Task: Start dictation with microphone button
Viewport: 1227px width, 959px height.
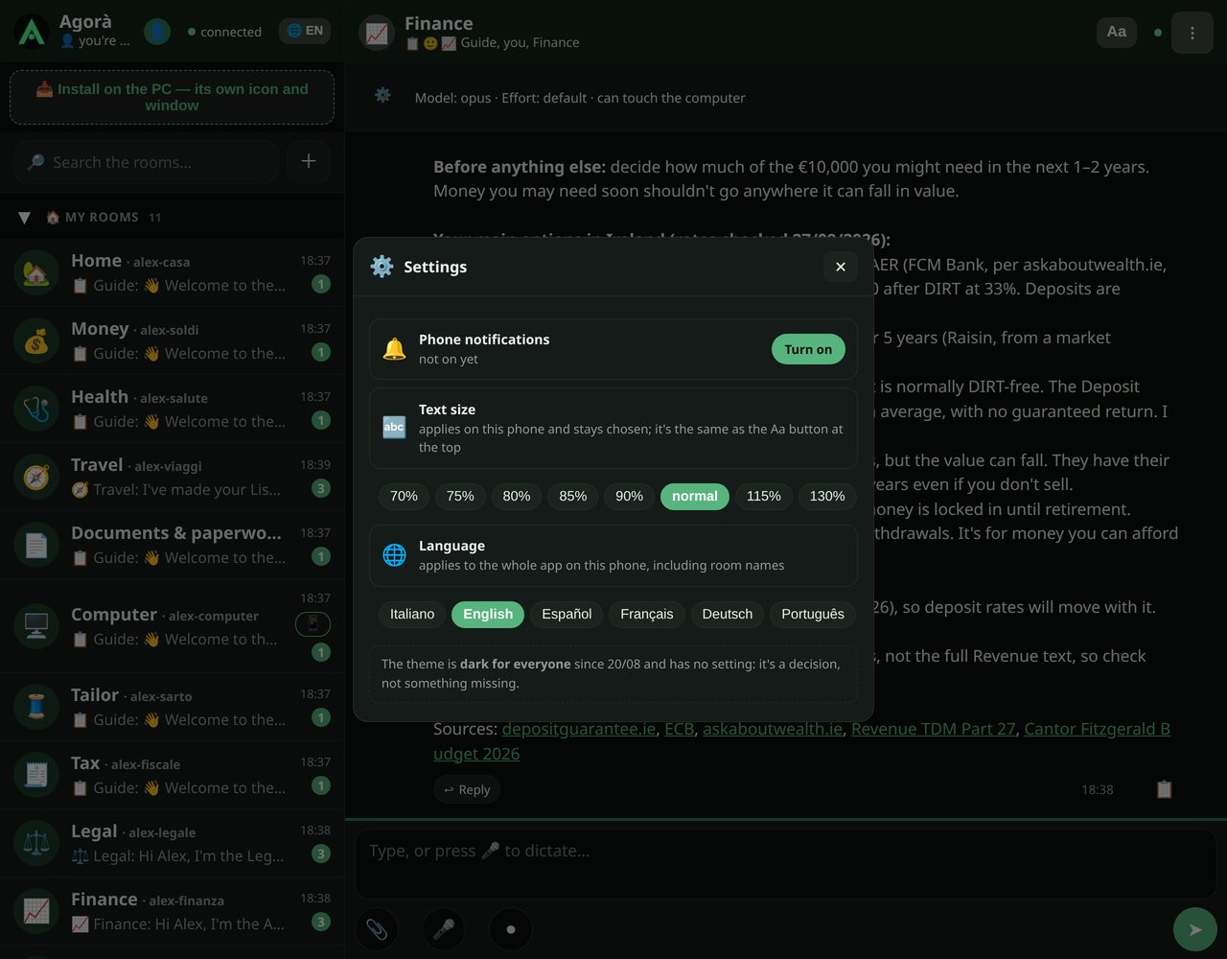Action: [x=444, y=929]
